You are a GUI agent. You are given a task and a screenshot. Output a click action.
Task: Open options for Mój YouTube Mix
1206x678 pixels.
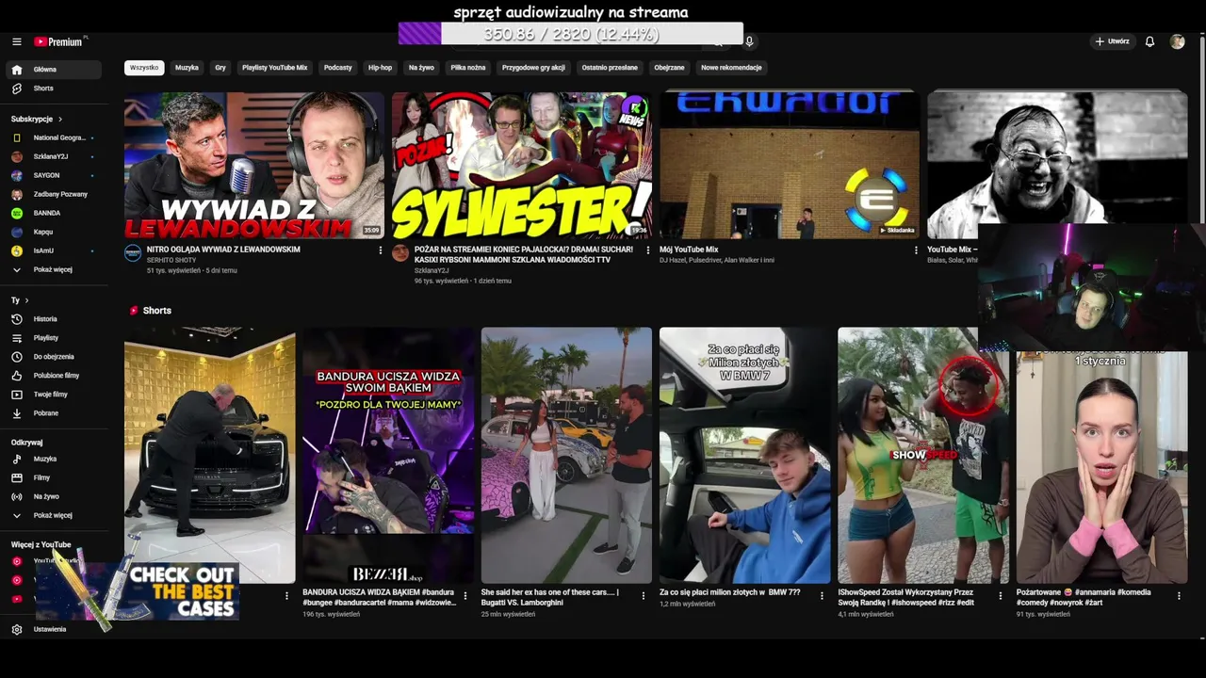(916, 250)
